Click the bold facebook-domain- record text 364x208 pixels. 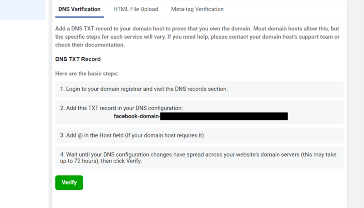coord(136,117)
